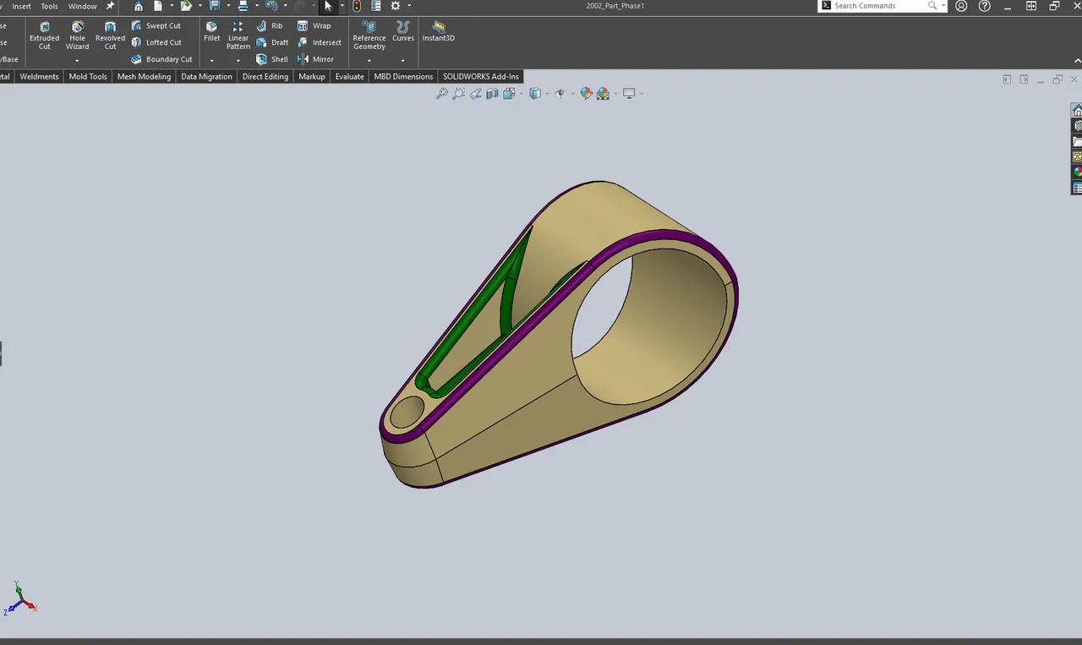Toggle Instant3D on or off
Viewport: 1082px width, 645px height.
pos(438,34)
